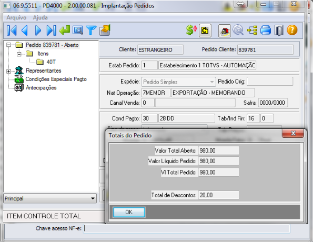
Task: Click the Chave acesso NF-e field
Action: click(187, 228)
